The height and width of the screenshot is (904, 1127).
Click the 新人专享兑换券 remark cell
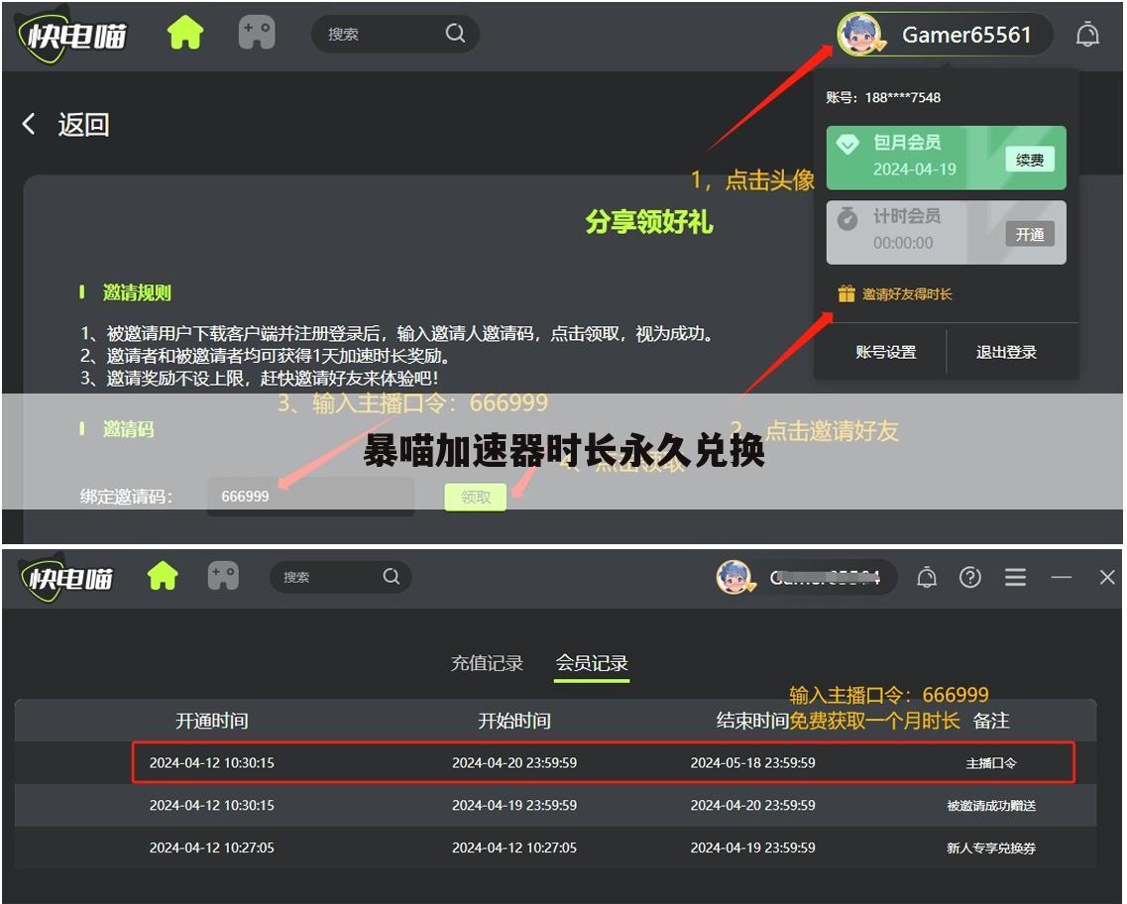(991, 847)
